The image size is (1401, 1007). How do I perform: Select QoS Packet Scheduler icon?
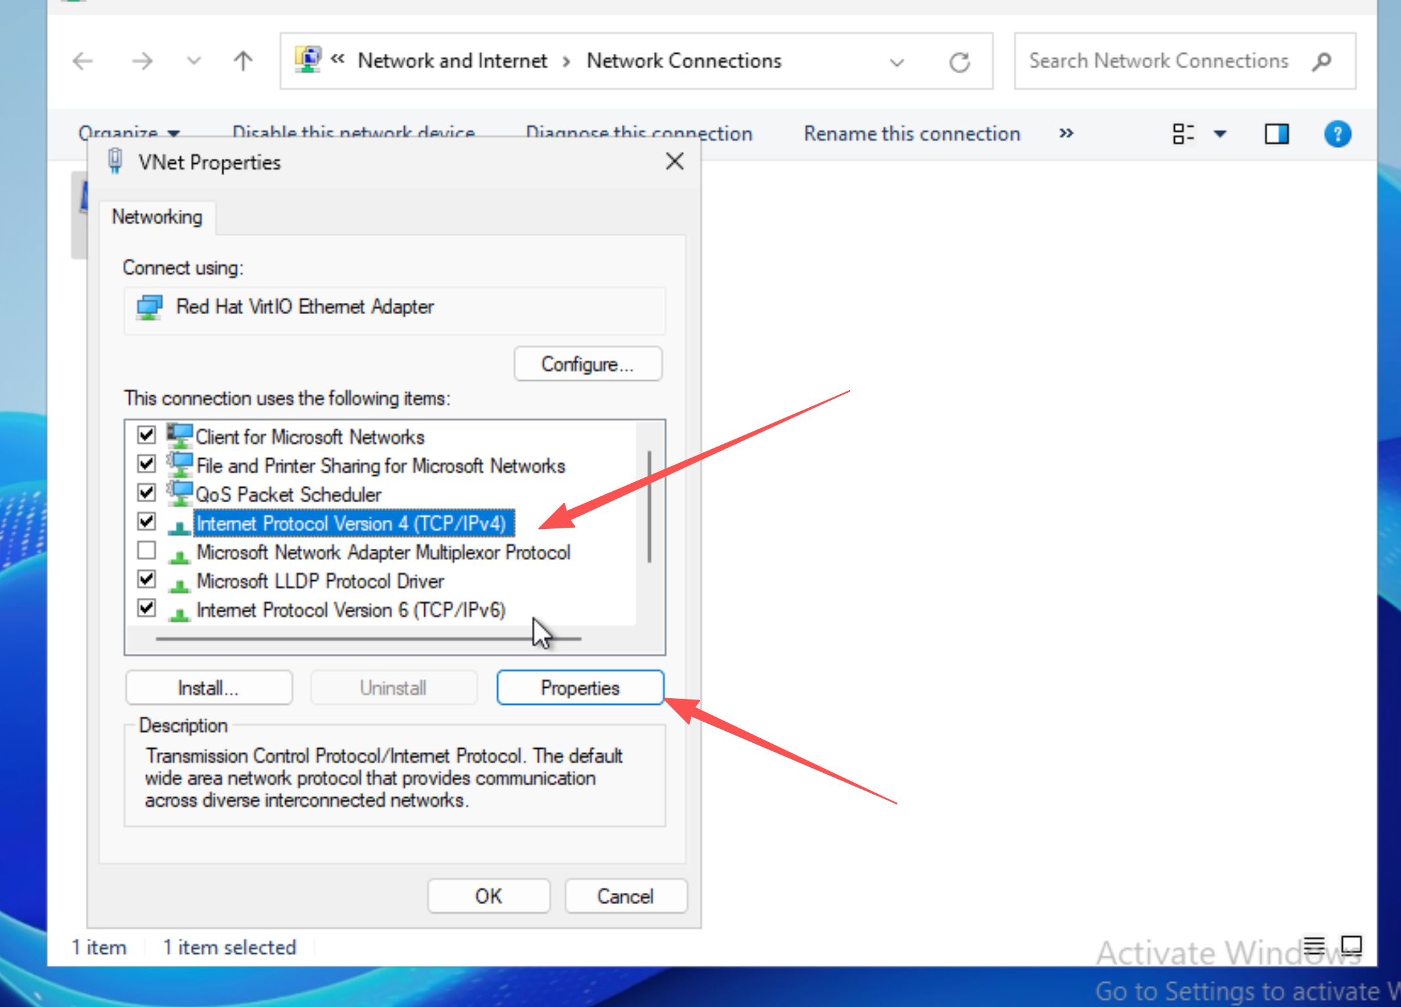(x=179, y=493)
